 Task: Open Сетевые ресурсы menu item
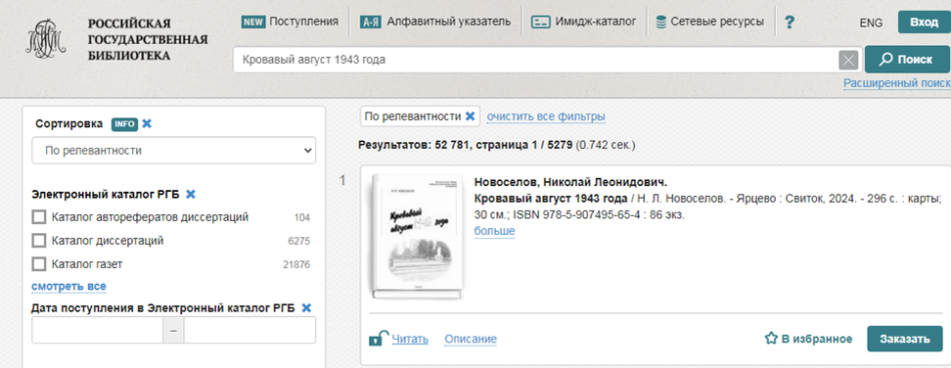[717, 22]
